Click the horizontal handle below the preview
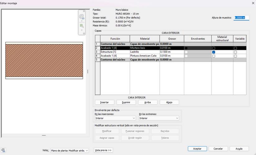This screenshot has height=155, width=256. pyautogui.click(x=44, y=135)
